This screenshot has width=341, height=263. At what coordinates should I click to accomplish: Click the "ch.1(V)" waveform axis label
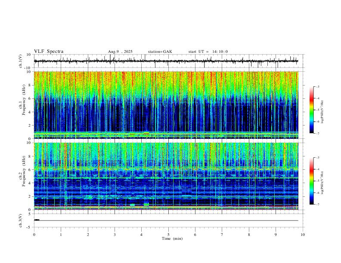21,61
